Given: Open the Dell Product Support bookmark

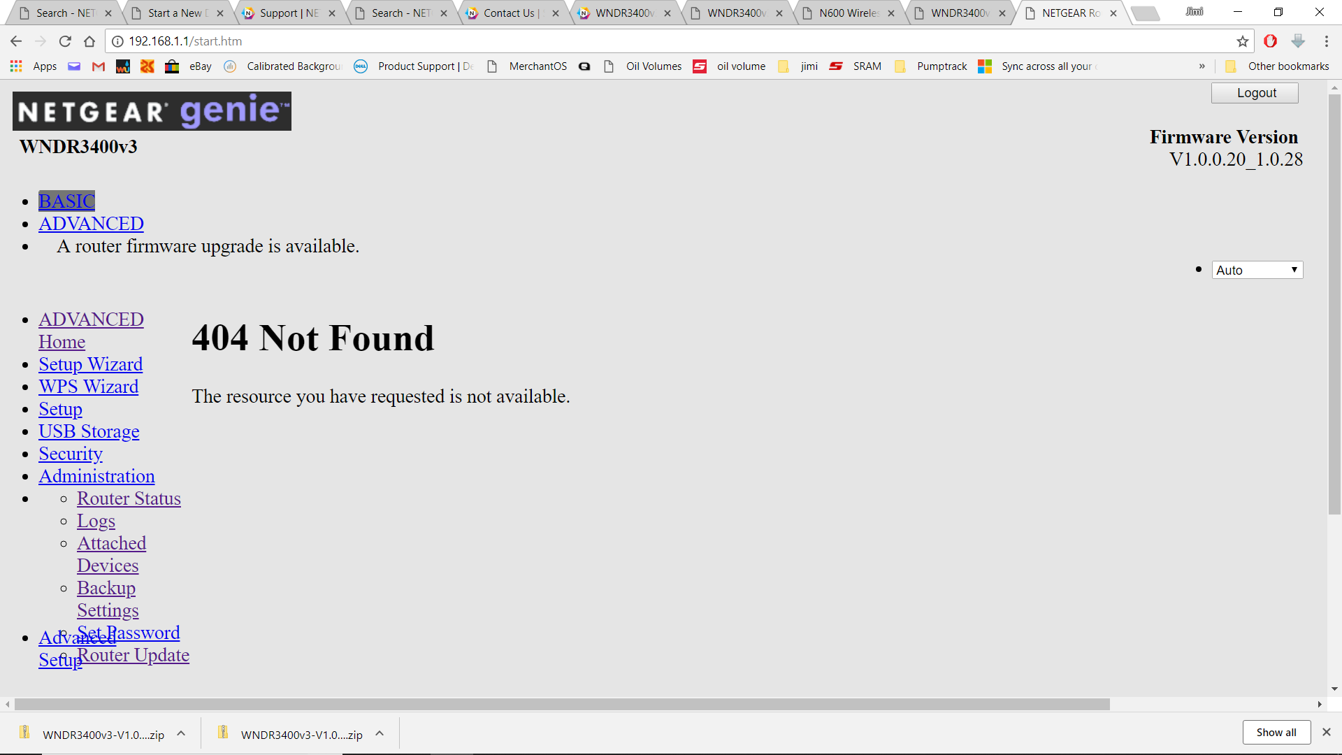Looking at the screenshot, I should 414,66.
